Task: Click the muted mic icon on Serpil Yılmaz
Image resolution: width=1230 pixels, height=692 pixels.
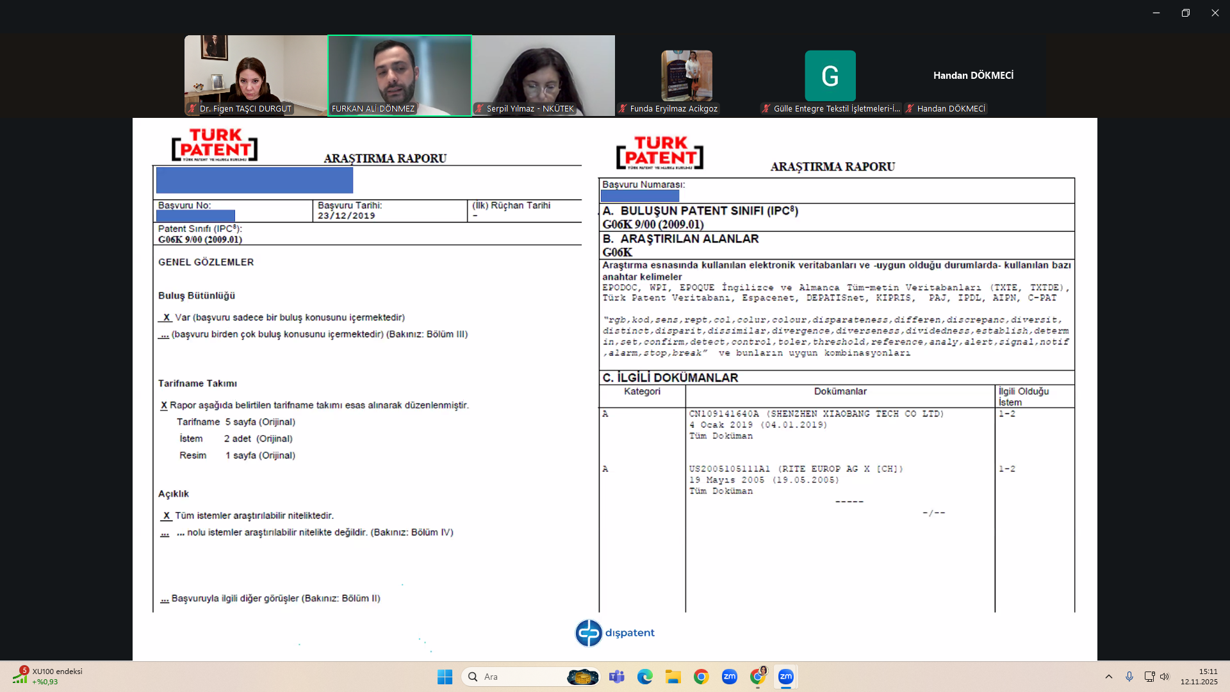Action: 479,109
